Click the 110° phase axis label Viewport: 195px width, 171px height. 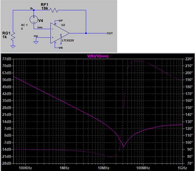click(189, 136)
